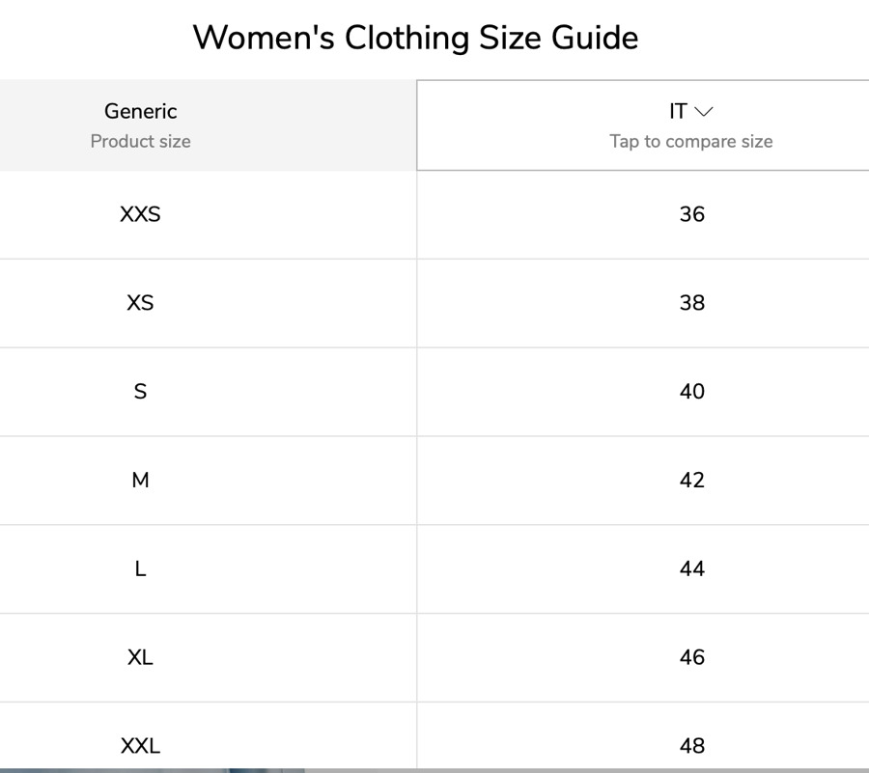This screenshot has width=869, height=773.
Task: Click IT size 36 value
Action: click(692, 214)
